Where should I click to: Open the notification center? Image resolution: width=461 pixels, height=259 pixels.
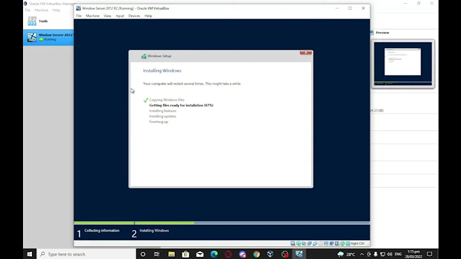(x=430, y=254)
